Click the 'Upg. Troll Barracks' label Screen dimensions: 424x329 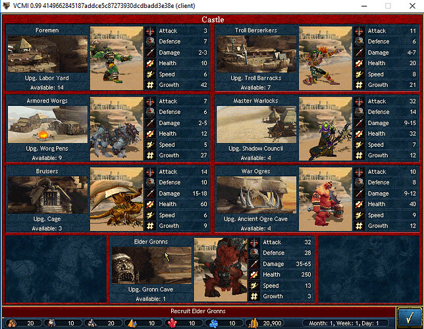click(x=256, y=78)
